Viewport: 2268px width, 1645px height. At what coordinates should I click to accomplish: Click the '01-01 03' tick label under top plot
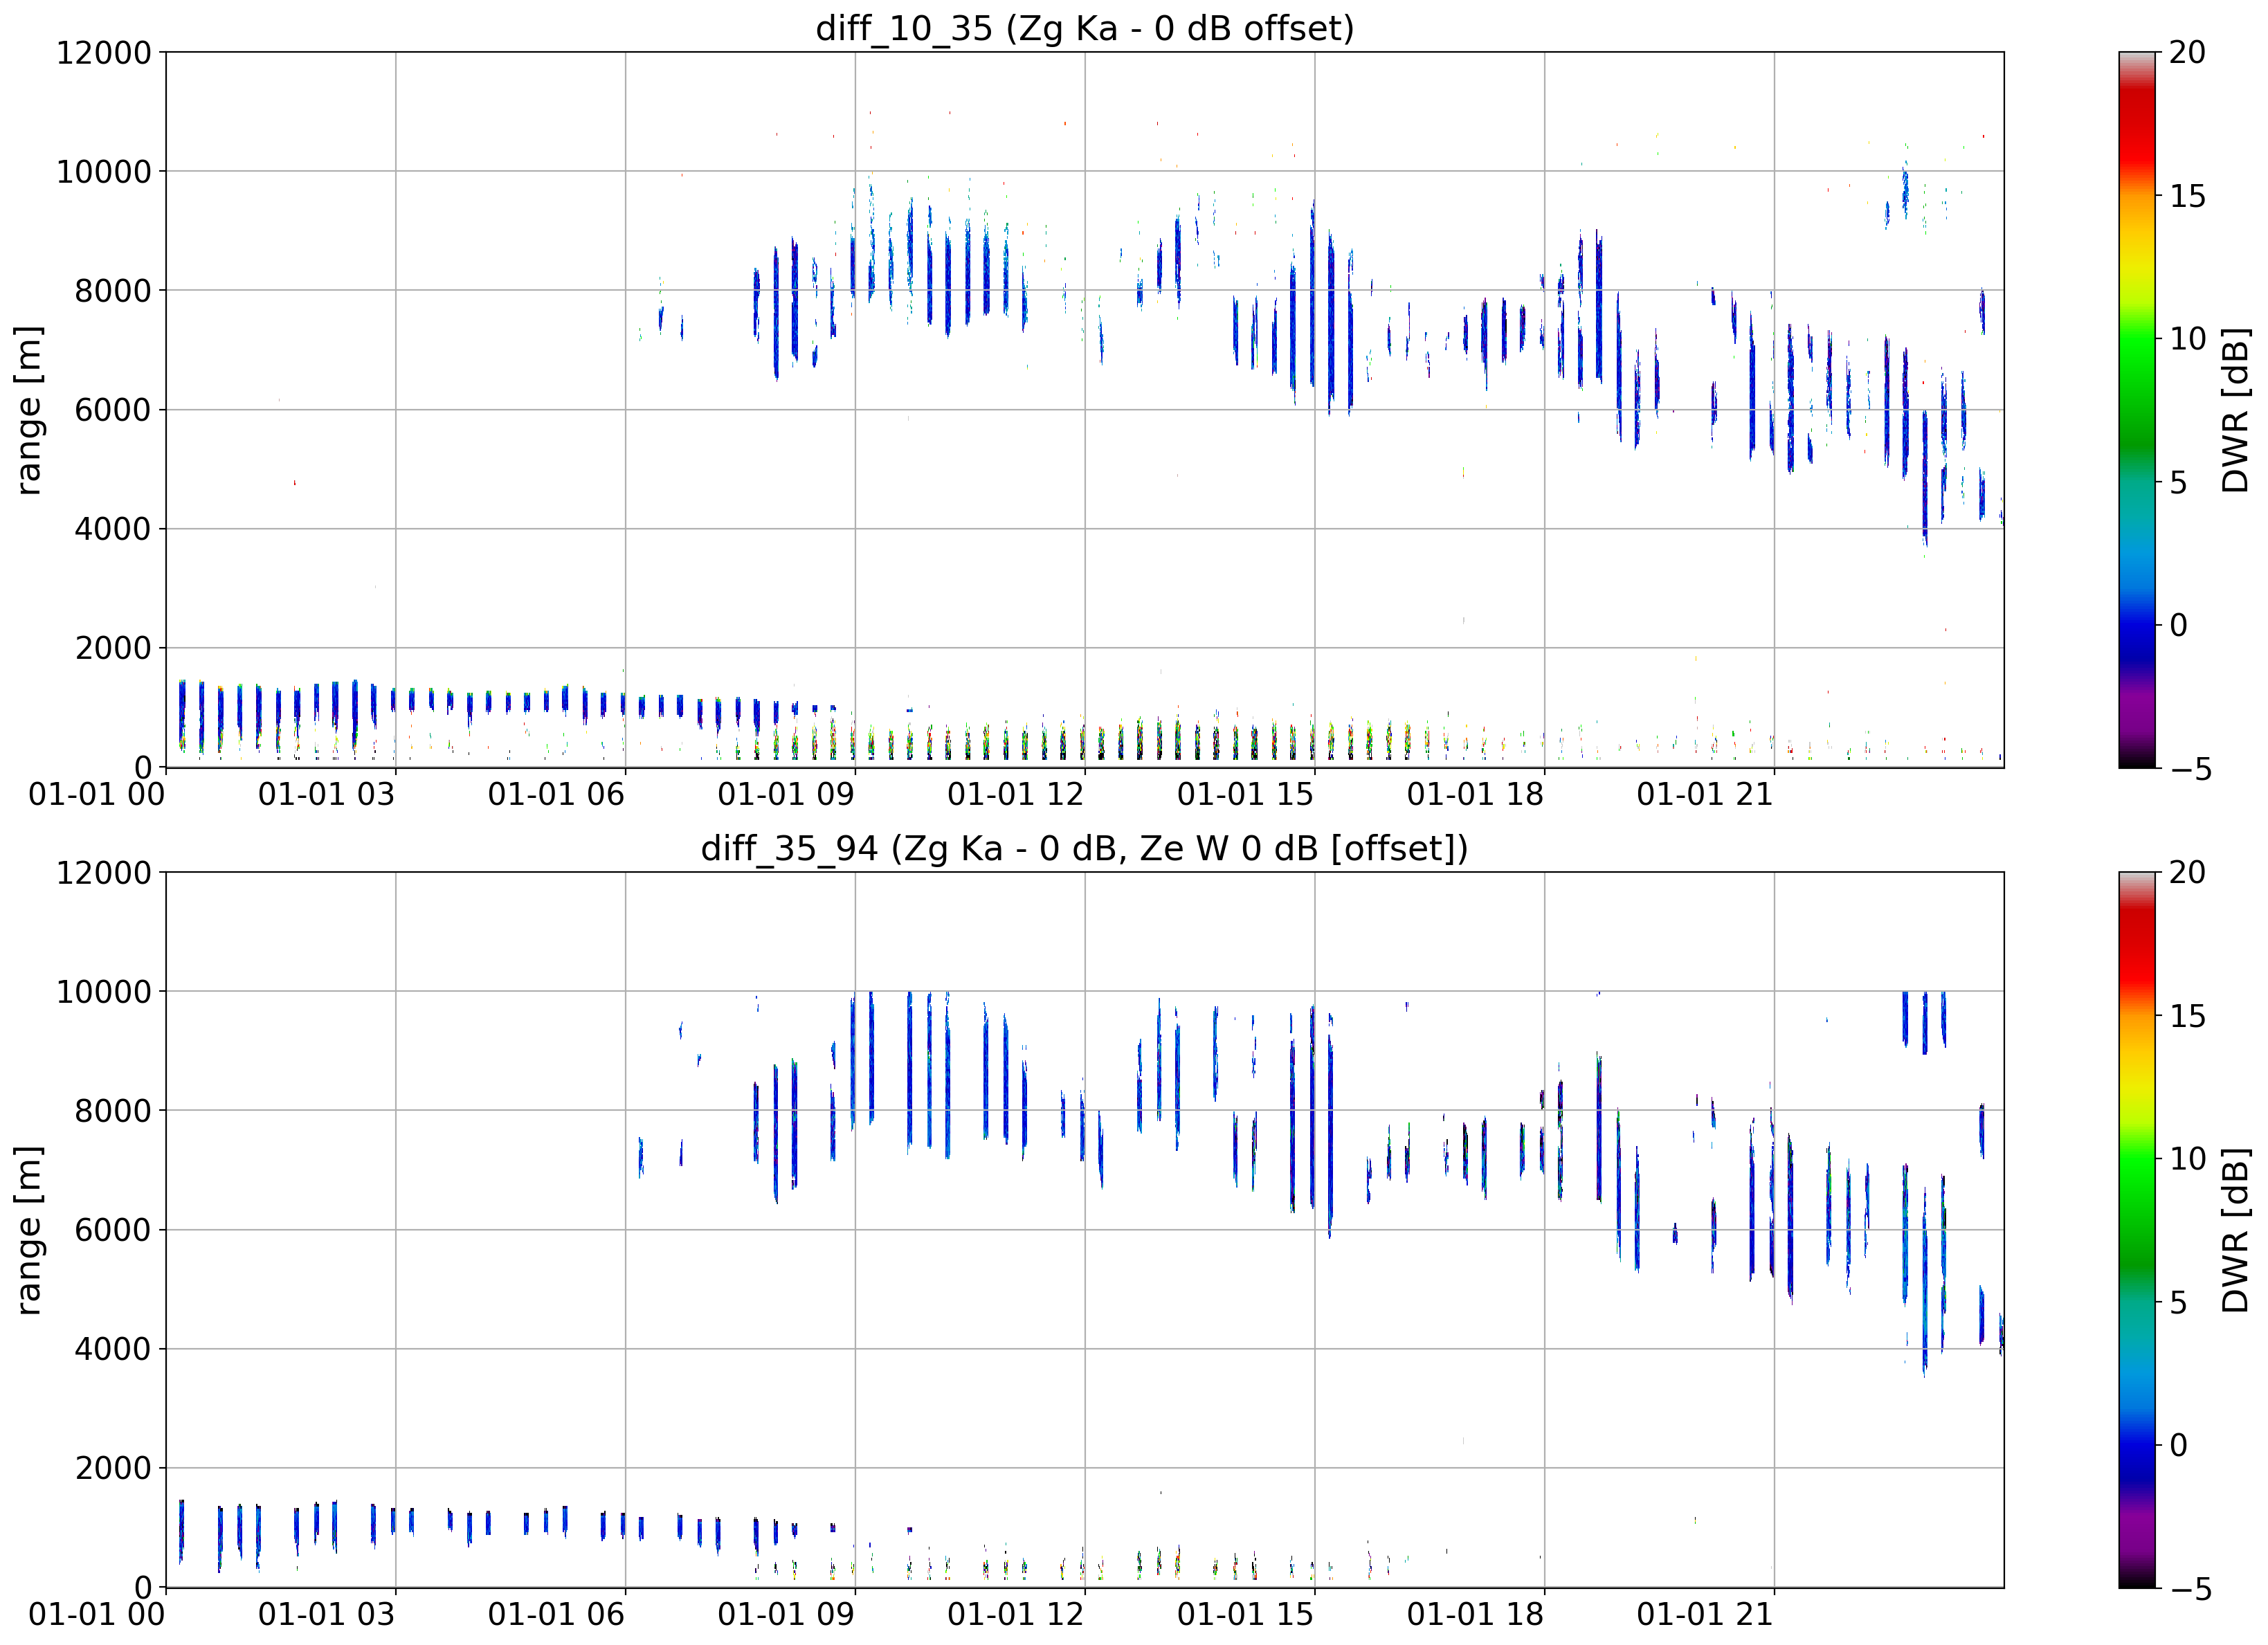point(327,795)
